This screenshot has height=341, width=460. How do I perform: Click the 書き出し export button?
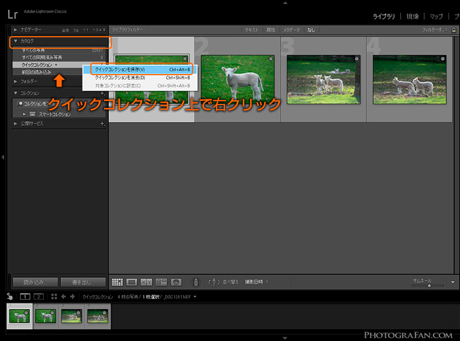pyautogui.click(x=83, y=282)
